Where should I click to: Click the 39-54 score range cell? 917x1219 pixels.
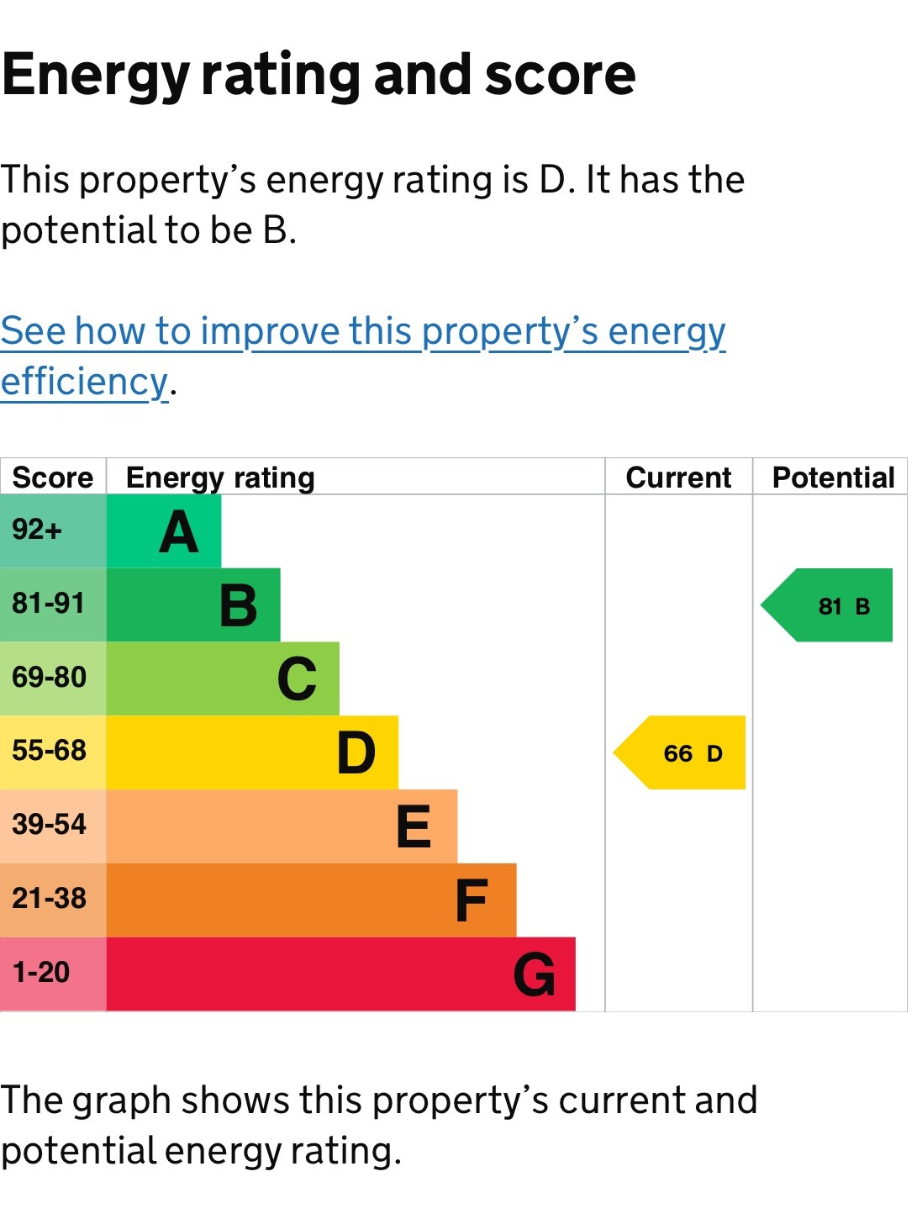(53, 826)
